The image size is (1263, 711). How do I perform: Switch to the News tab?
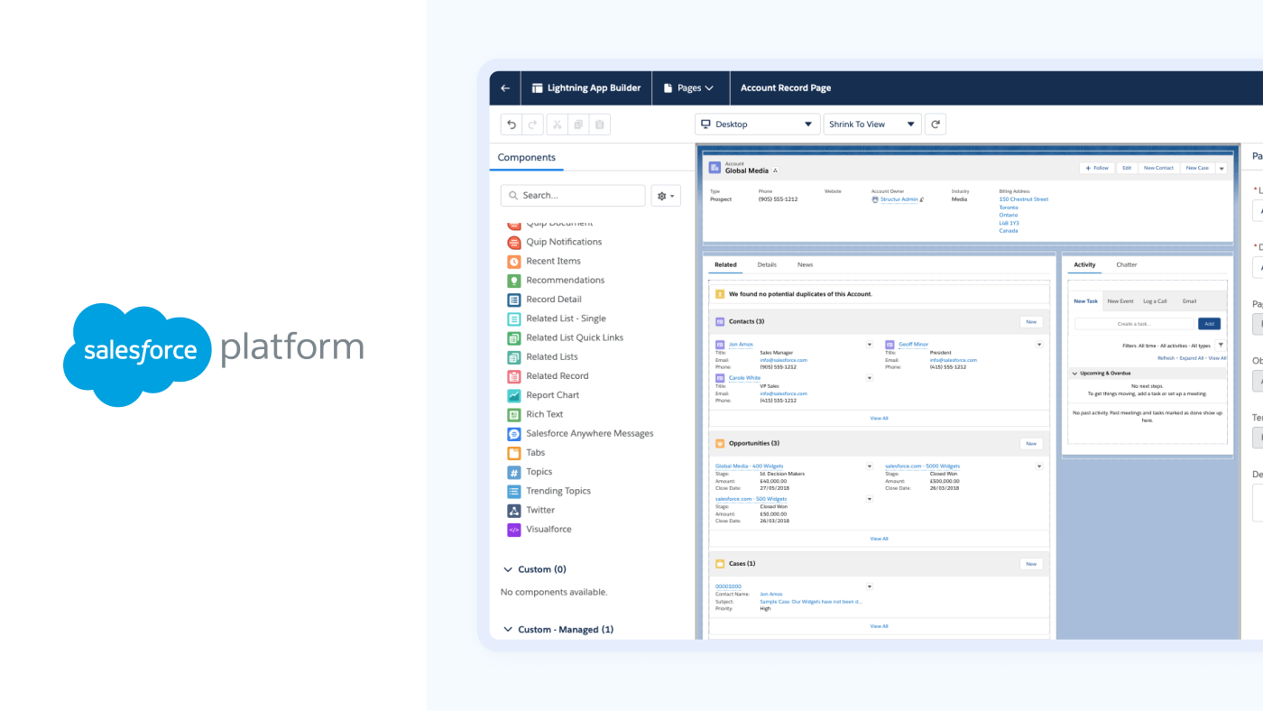pyautogui.click(x=805, y=265)
